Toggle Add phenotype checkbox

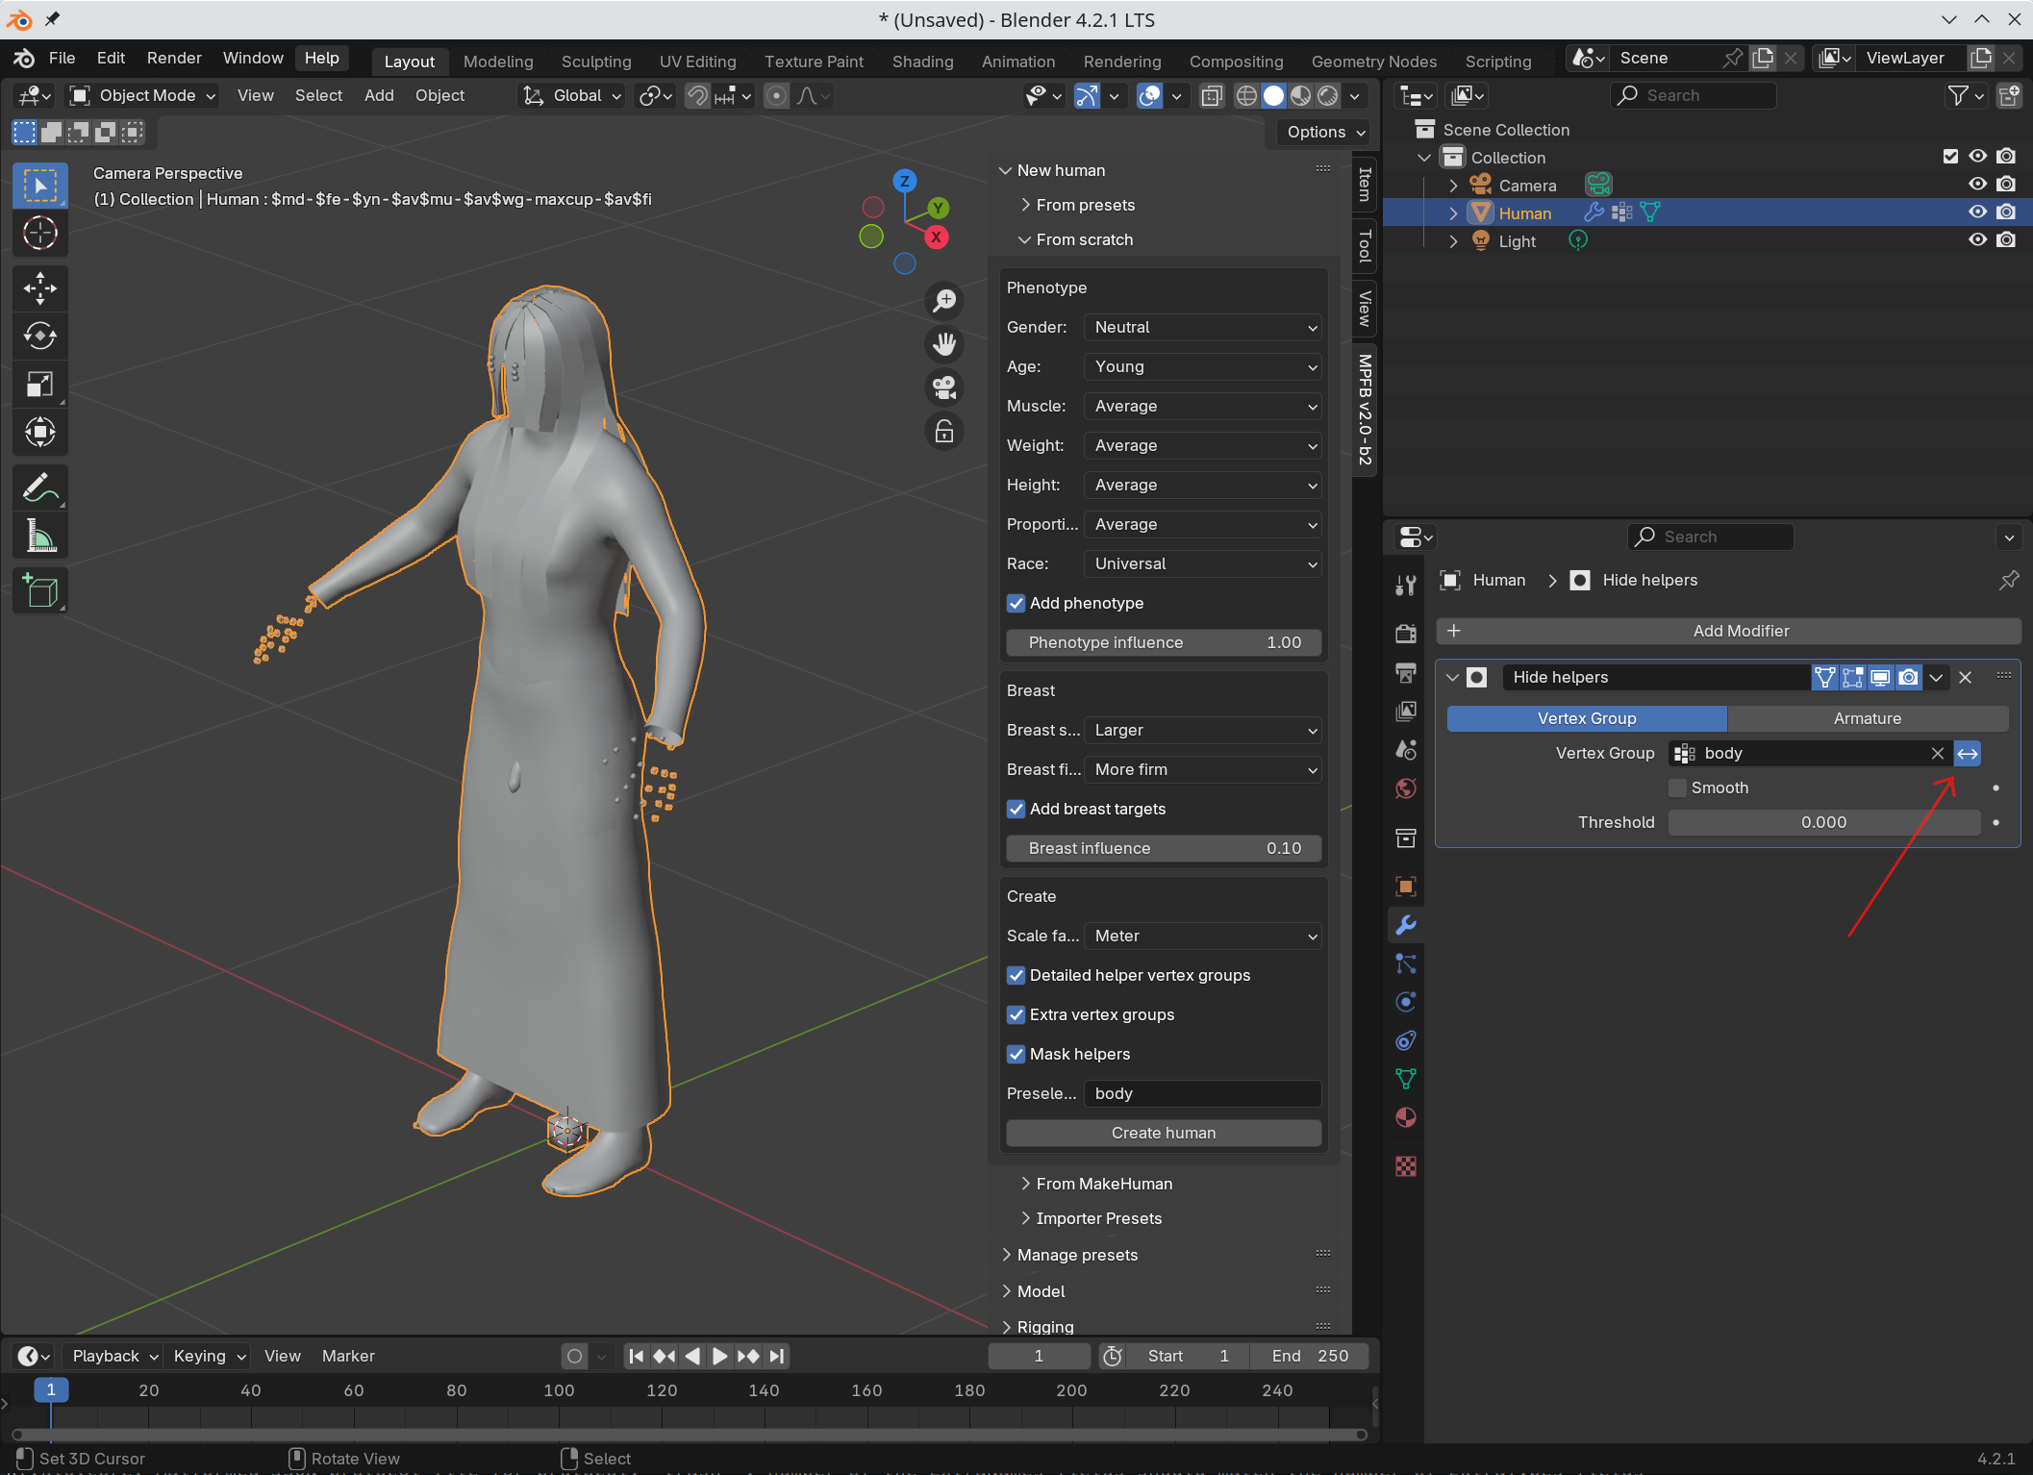[x=1016, y=603]
